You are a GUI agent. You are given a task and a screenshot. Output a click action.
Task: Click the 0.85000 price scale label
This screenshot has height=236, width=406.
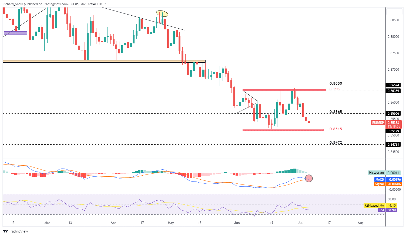393,135
